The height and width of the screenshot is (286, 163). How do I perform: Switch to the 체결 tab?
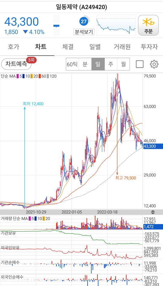pos(68,47)
